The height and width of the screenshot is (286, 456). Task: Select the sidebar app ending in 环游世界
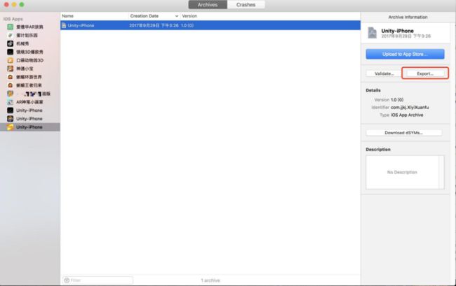pos(30,77)
